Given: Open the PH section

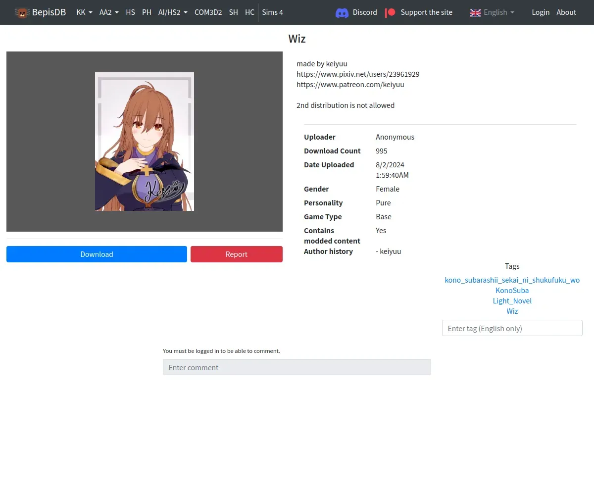Looking at the screenshot, I should click(147, 12).
